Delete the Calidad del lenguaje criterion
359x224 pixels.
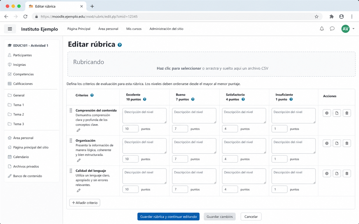click(x=347, y=174)
